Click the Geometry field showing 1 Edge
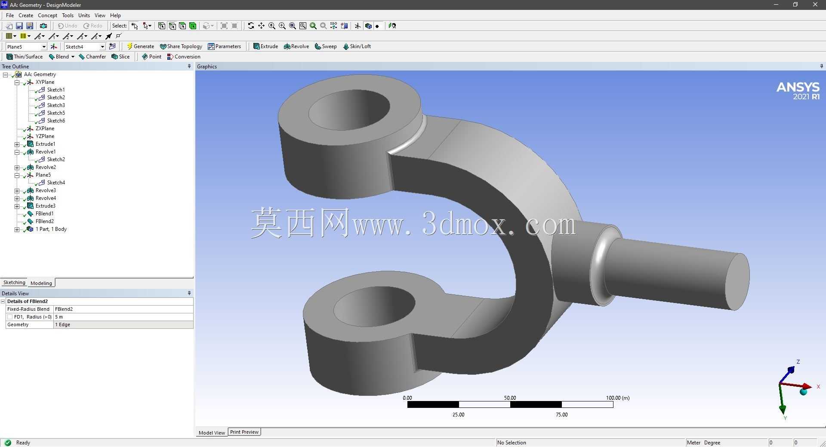Viewport: 826px width, 447px height. click(123, 325)
